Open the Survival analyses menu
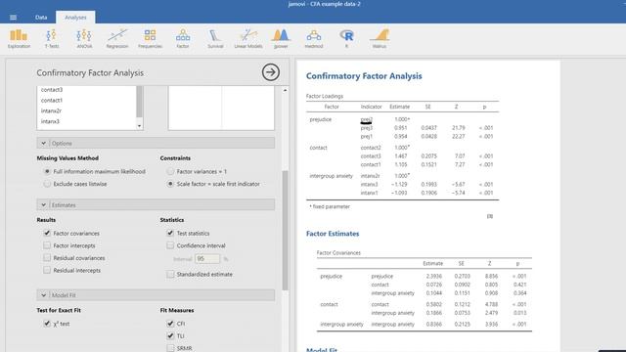This screenshot has width=626, height=352. pos(215,39)
